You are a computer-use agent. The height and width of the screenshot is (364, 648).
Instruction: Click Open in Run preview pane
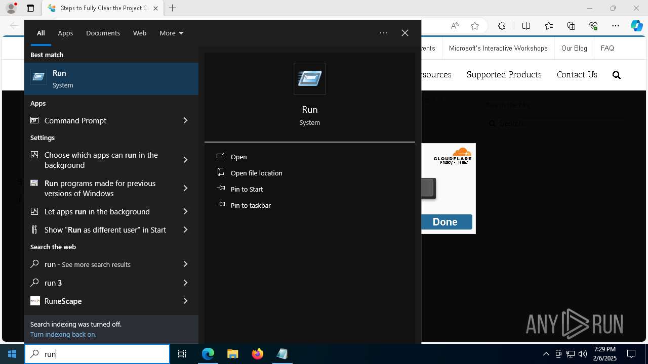[x=238, y=157]
